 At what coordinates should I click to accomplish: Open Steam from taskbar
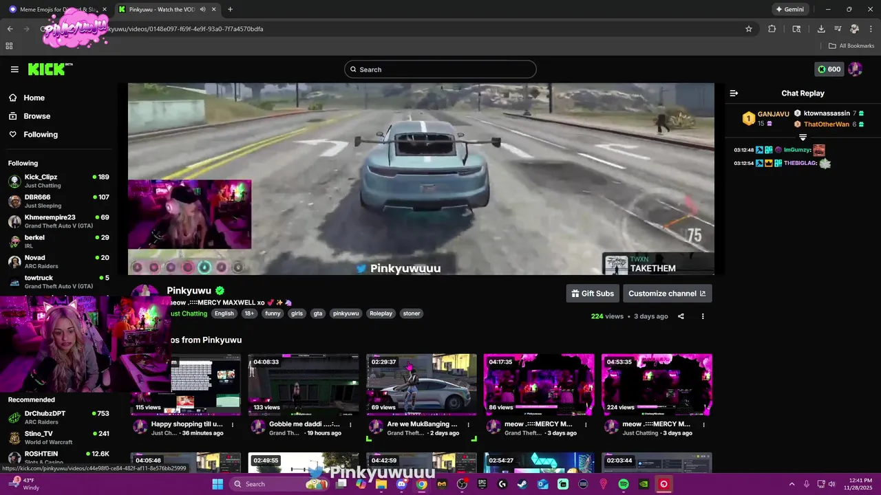tap(522, 484)
